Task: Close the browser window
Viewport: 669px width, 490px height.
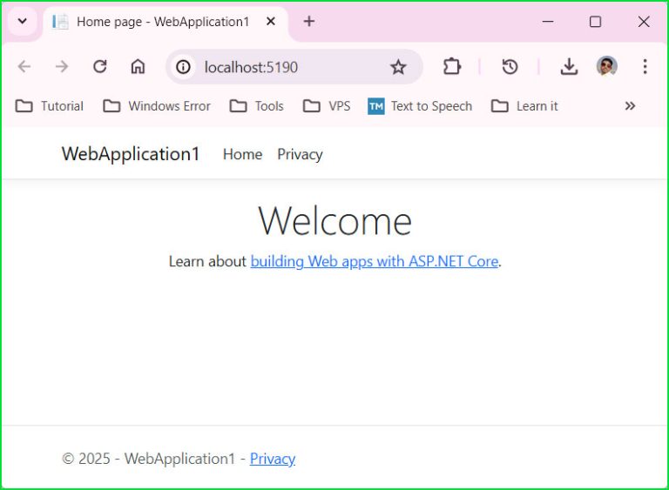Action: [x=644, y=21]
